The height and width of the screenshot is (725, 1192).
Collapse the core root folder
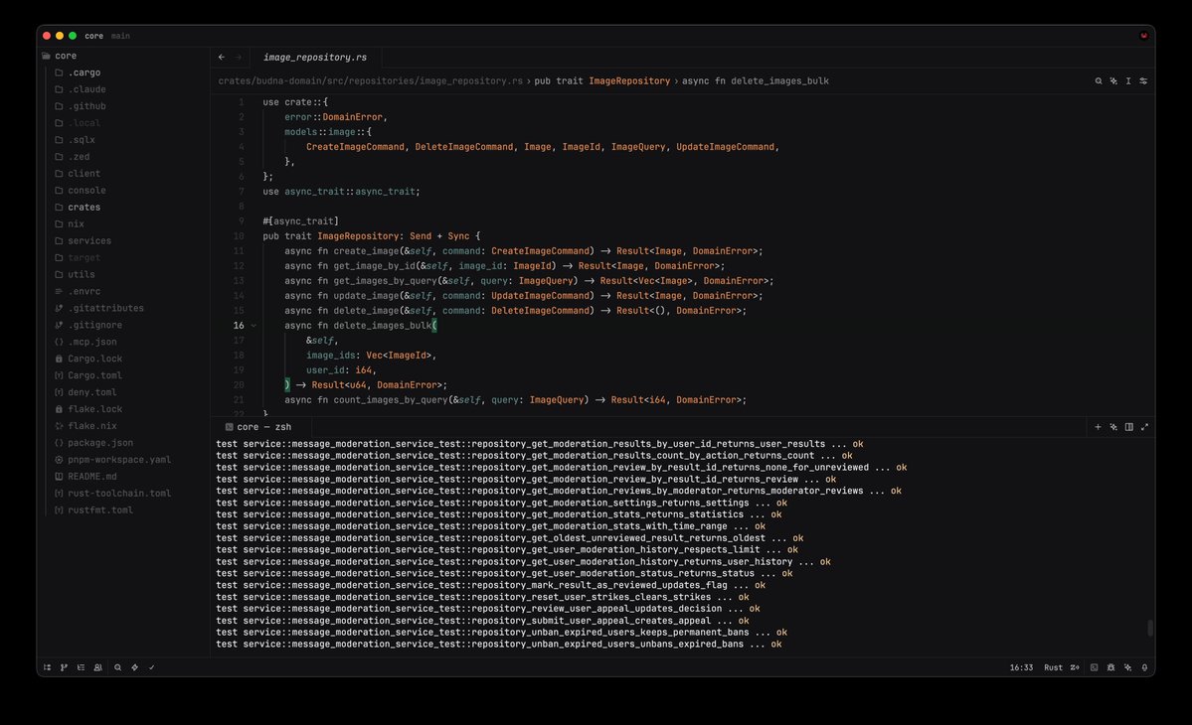[66, 56]
